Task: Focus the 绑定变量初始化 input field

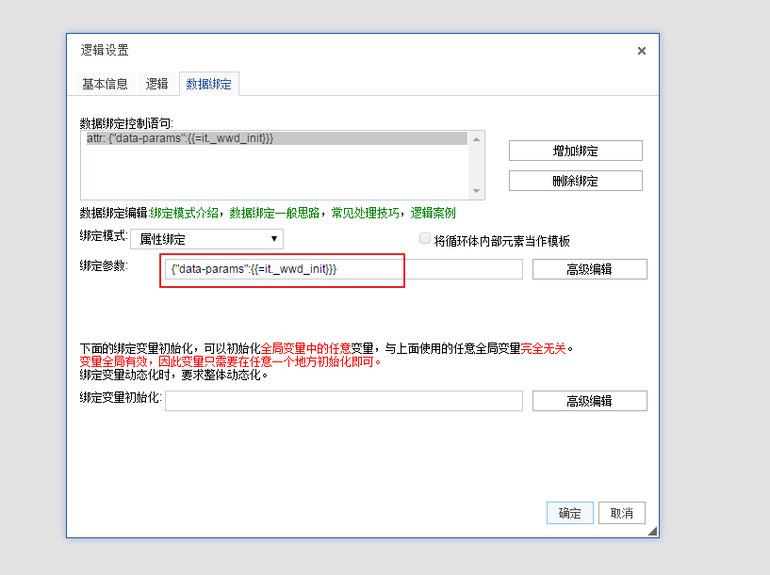Action: (x=344, y=401)
